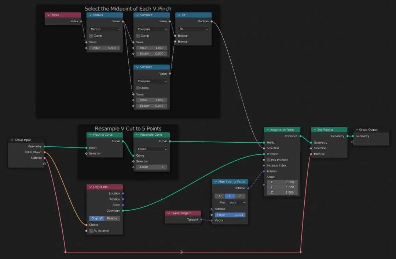Click the Modulo Value 5.000 field
Image resolution: width=396 pixels, height=259 pixels.
pyautogui.click(x=104, y=48)
